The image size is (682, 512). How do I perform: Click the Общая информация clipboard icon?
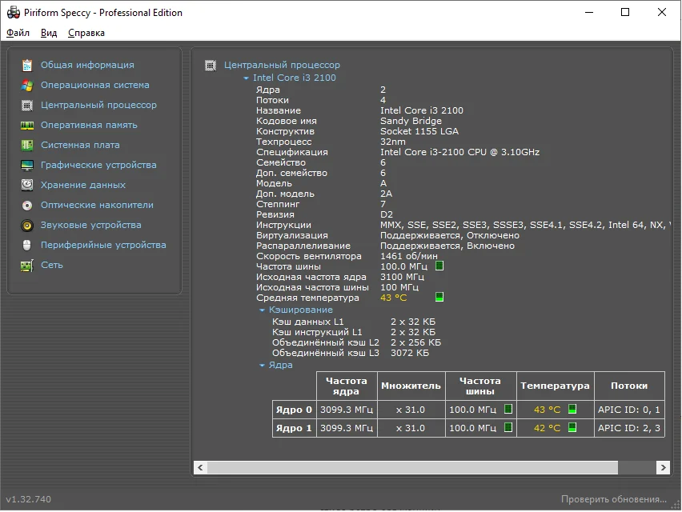[27, 65]
